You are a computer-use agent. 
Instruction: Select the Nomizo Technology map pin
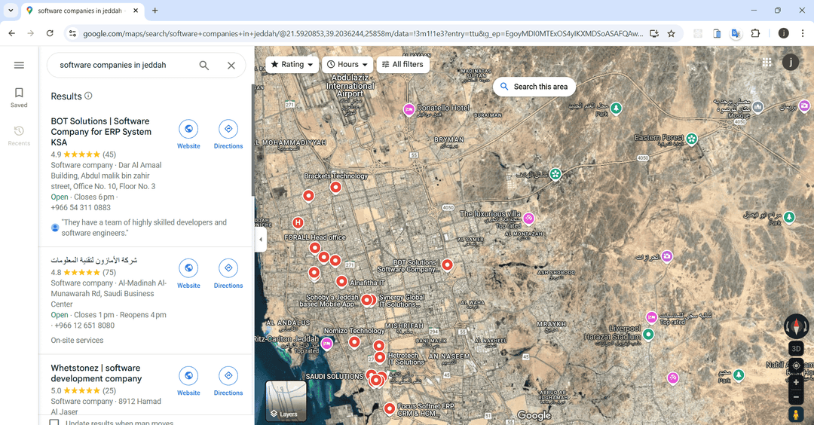pyautogui.click(x=354, y=342)
